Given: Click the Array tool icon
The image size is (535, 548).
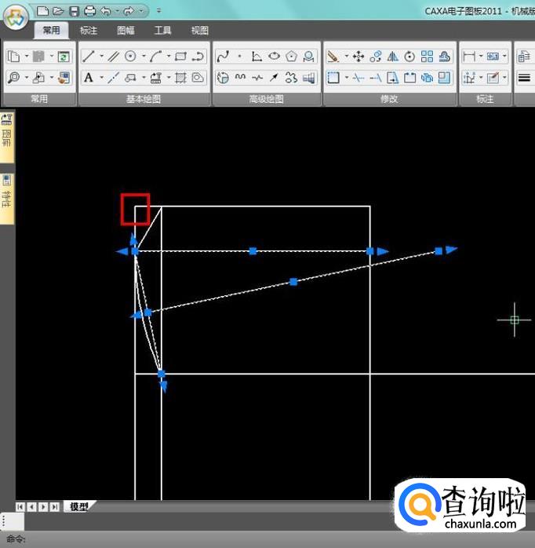Looking at the screenshot, I should [x=427, y=57].
